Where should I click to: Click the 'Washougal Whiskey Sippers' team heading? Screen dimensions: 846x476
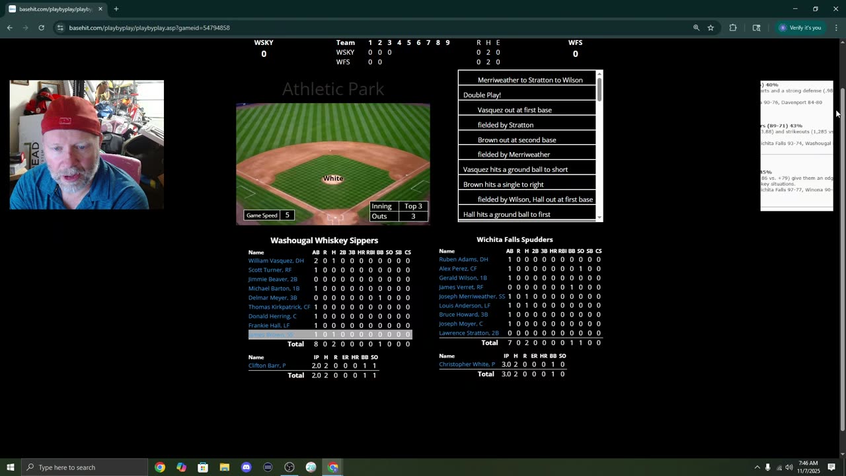pos(324,241)
